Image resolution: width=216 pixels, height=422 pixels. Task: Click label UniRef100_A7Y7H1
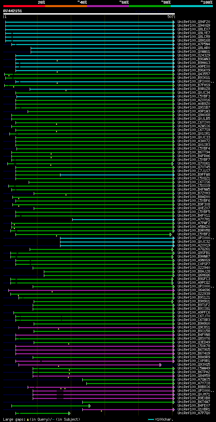tap(193, 219)
